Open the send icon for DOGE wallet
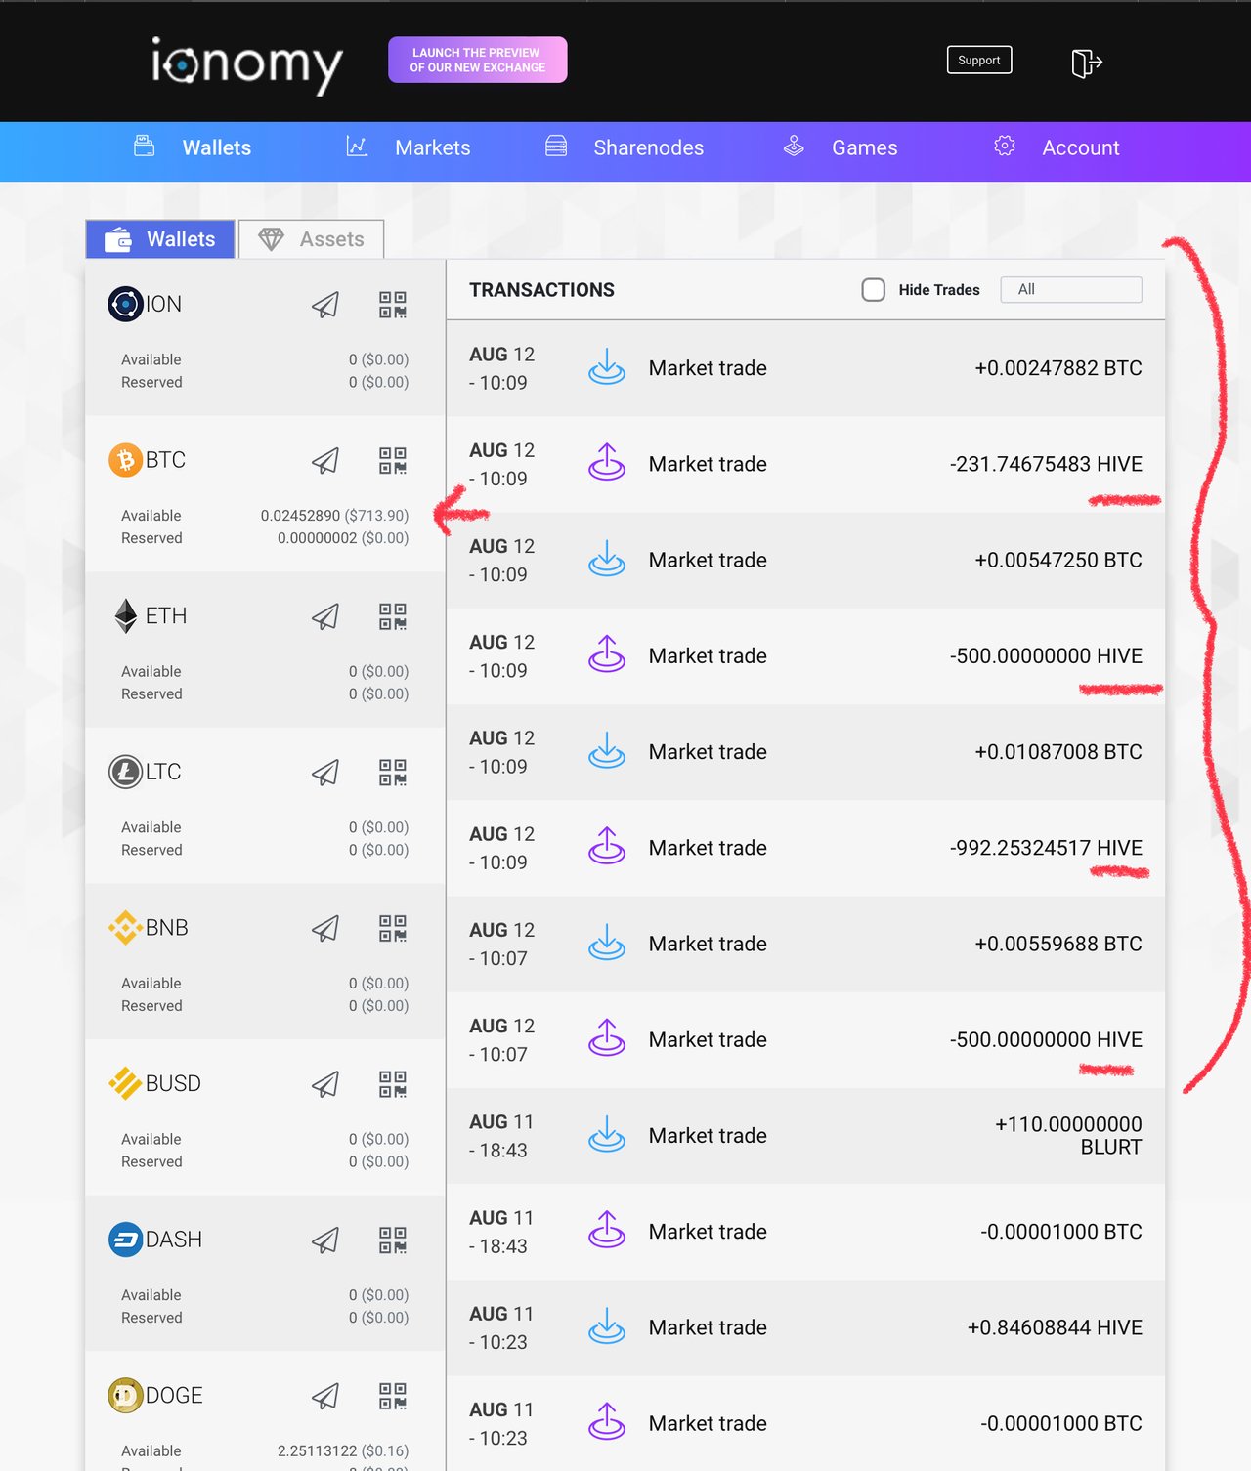 325,1396
